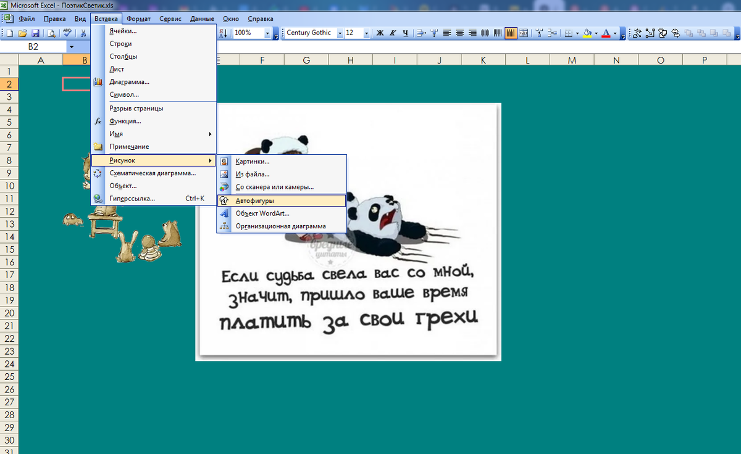Viewport: 741px width, 454px height.
Task: Click the Cut scissors icon
Action: tap(83, 33)
